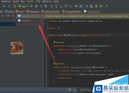Collapse onCreateOptionsMenu method fold marker
The image size is (129, 93).
click(48, 67)
